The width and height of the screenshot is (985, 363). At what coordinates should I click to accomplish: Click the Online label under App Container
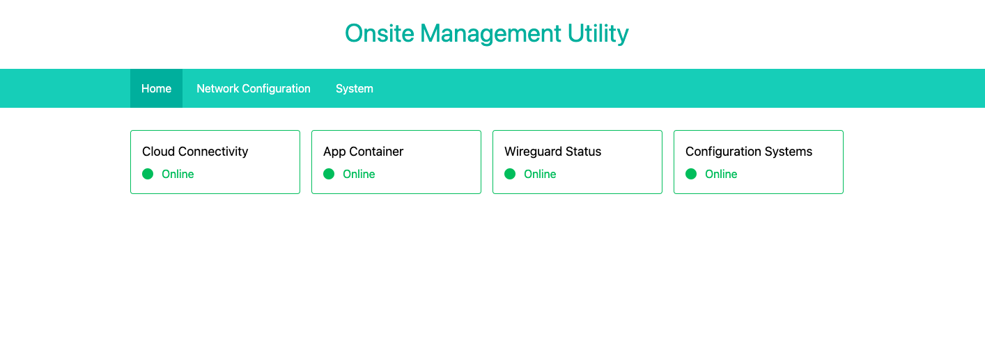[359, 174]
